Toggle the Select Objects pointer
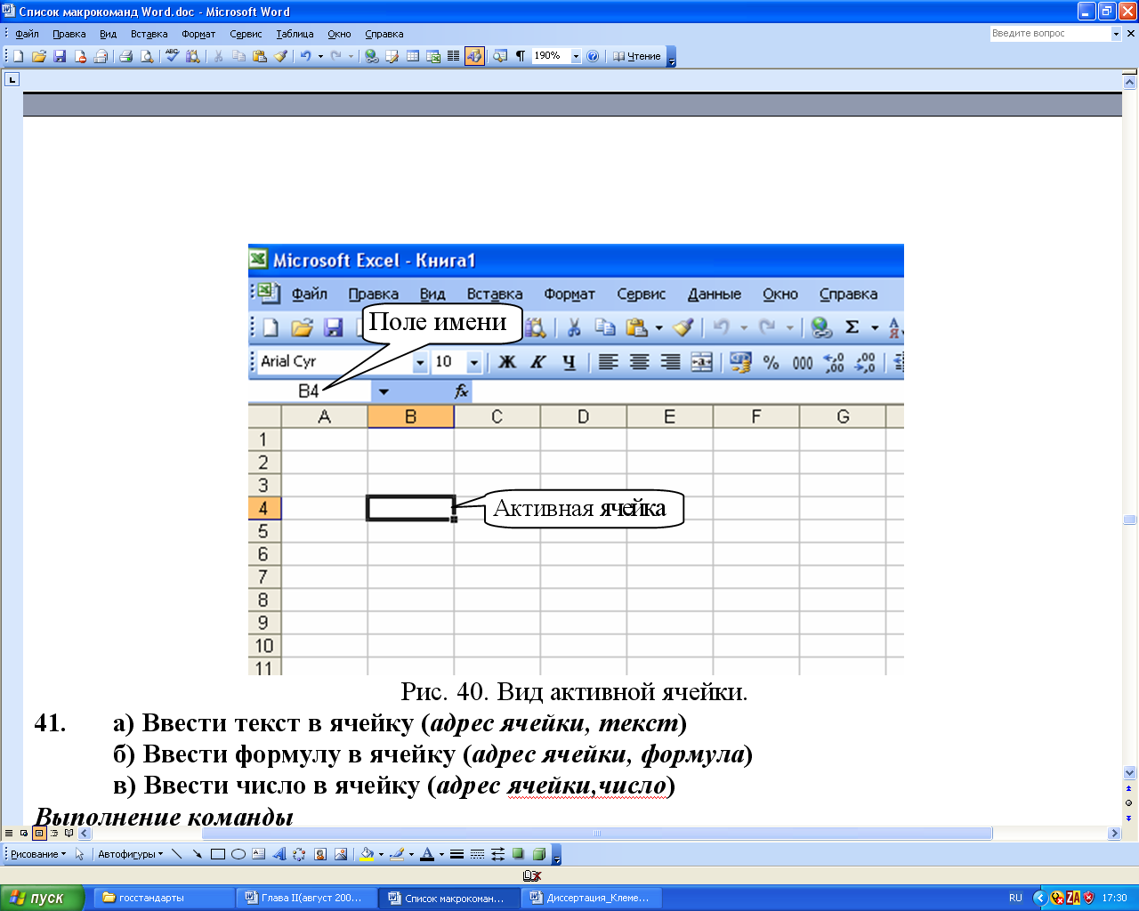Screen dimensions: 1139x911 [x=79, y=854]
